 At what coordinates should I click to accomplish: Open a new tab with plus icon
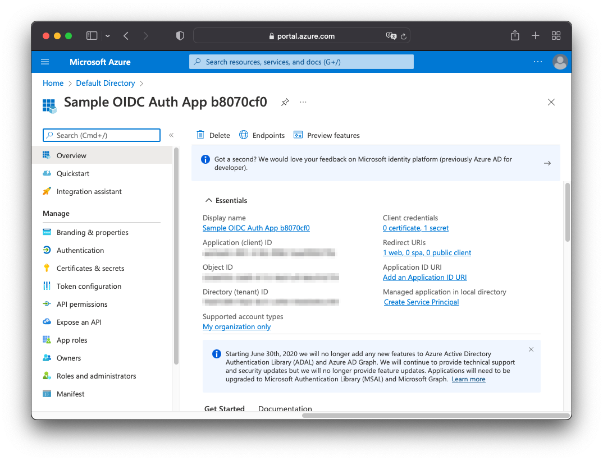coord(535,36)
